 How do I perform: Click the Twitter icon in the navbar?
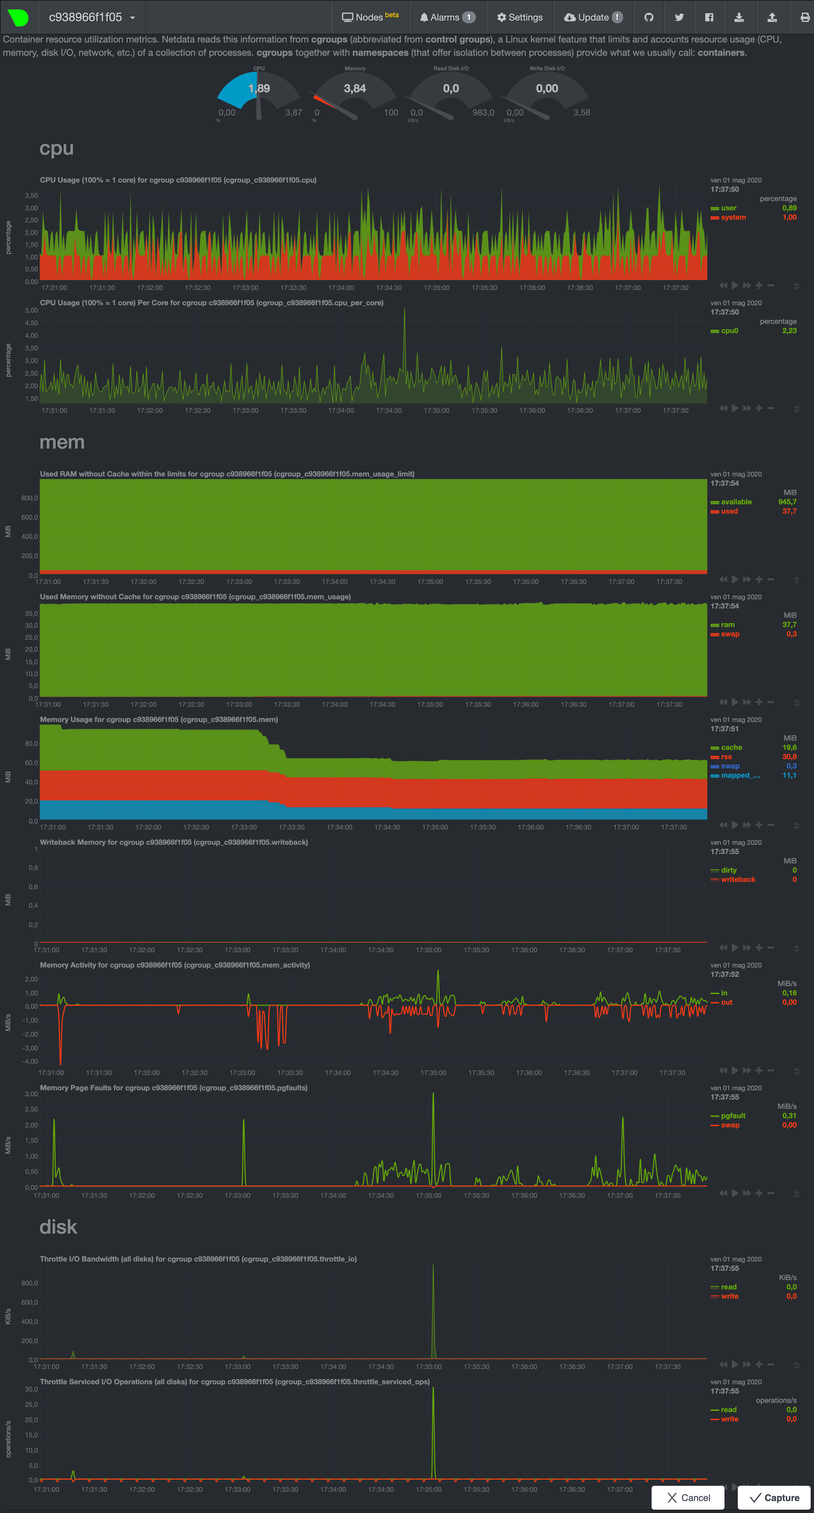pos(679,17)
